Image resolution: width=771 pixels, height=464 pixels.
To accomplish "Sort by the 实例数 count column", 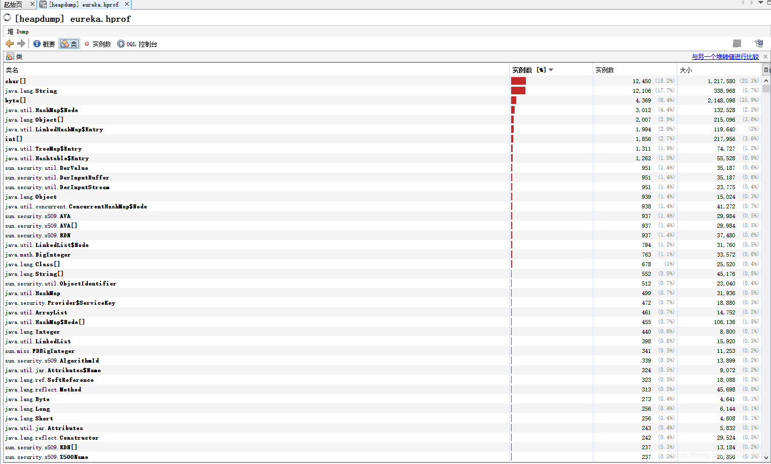I will [x=635, y=70].
